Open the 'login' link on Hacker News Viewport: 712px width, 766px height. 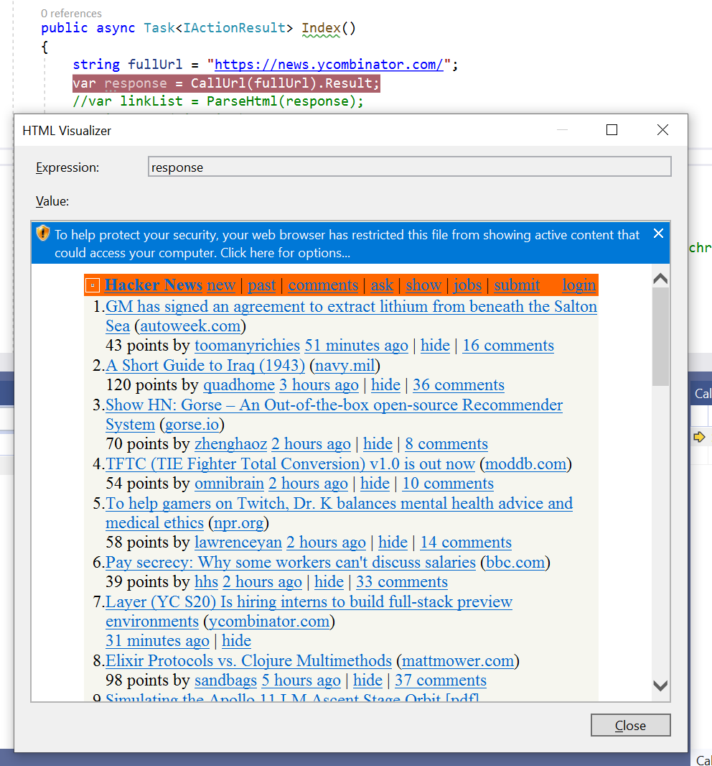(578, 285)
